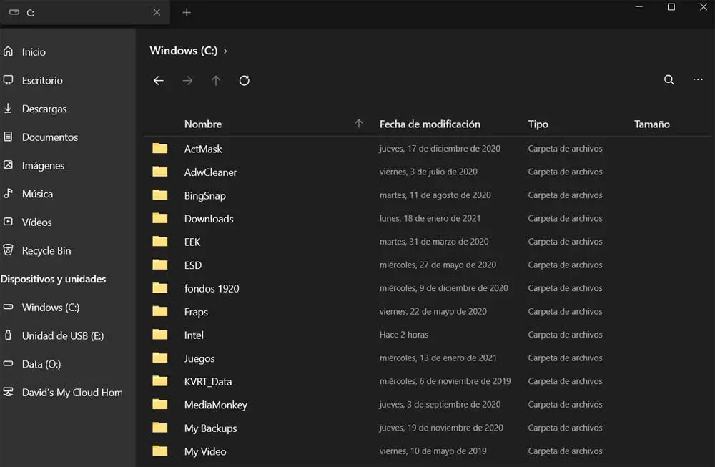Open the search magnifier
This screenshot has width=715, height=467.
(x=669, y=80)
